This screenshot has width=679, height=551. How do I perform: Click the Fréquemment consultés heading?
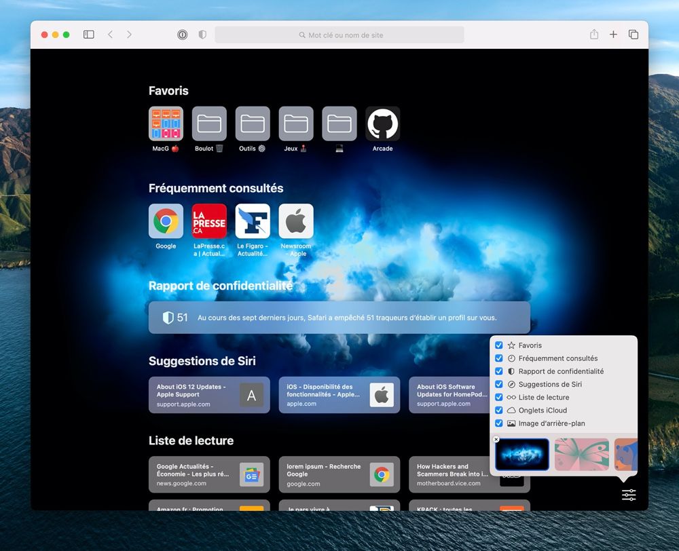pyautogui.click(x=216, y=188)
